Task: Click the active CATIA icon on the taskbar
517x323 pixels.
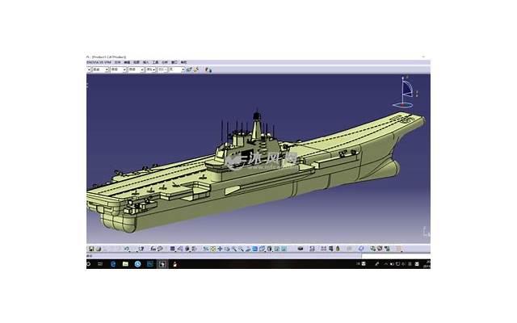Action: pos(162,264)
